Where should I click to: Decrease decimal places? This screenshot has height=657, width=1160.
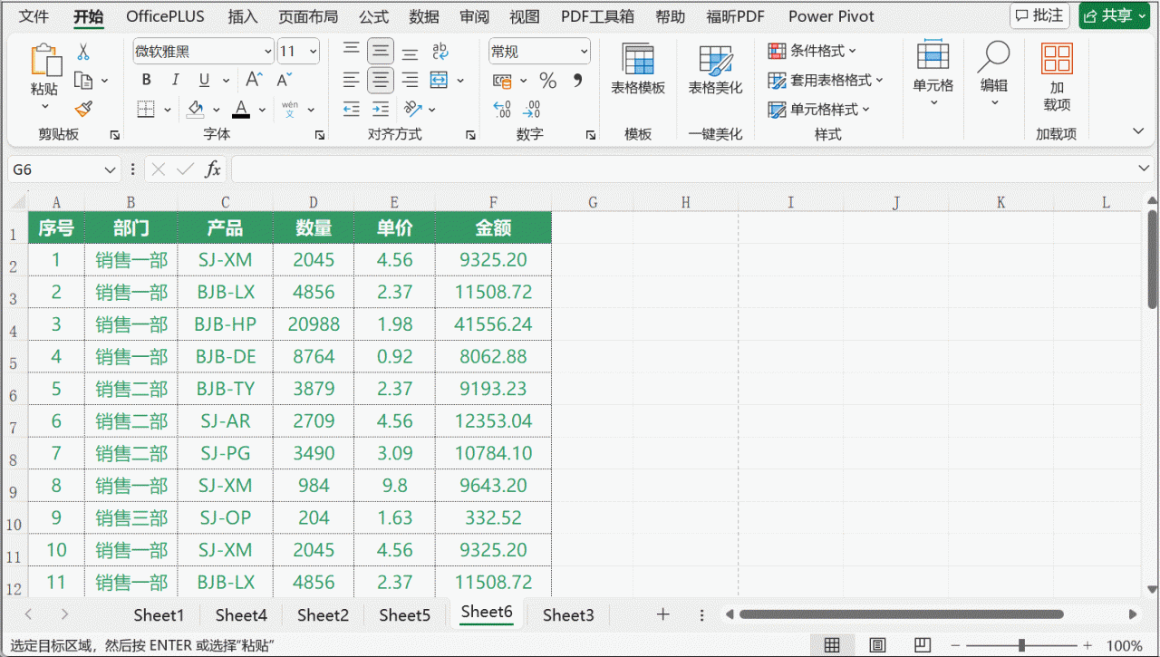(532, 110)
